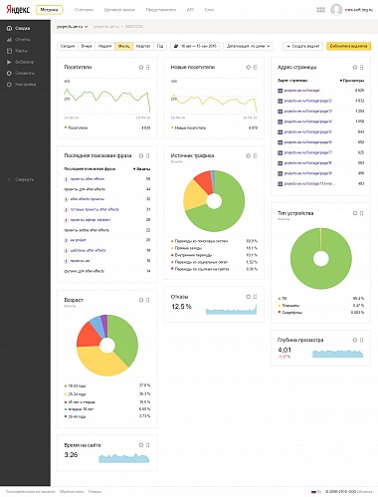The height and width of the screenshot is (497, 378).
Task: Click drag handle of Глубина просмотра widget
Action: [x=362, y=340]
